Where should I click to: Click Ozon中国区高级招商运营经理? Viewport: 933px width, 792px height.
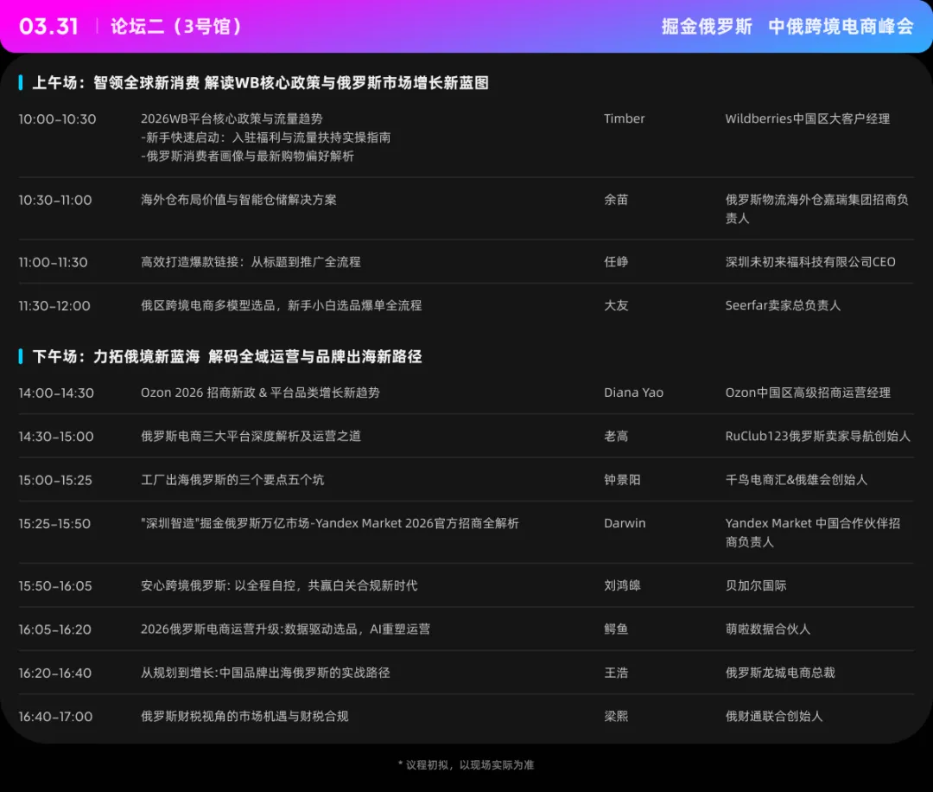(x=808, y=393)
